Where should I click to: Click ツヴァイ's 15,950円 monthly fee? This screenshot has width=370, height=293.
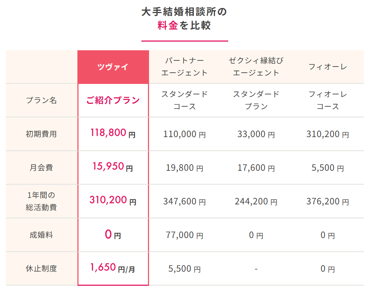[x=113, y=167]
